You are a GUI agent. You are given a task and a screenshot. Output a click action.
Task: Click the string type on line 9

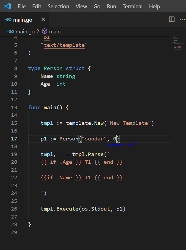[66, 76]
